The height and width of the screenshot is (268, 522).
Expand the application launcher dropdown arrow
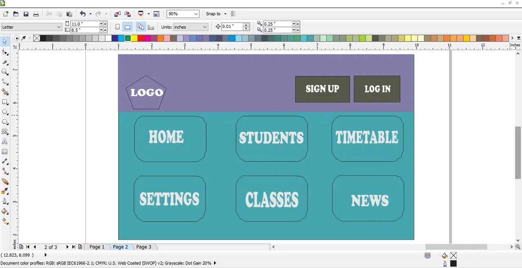click(x=149, y=14)
